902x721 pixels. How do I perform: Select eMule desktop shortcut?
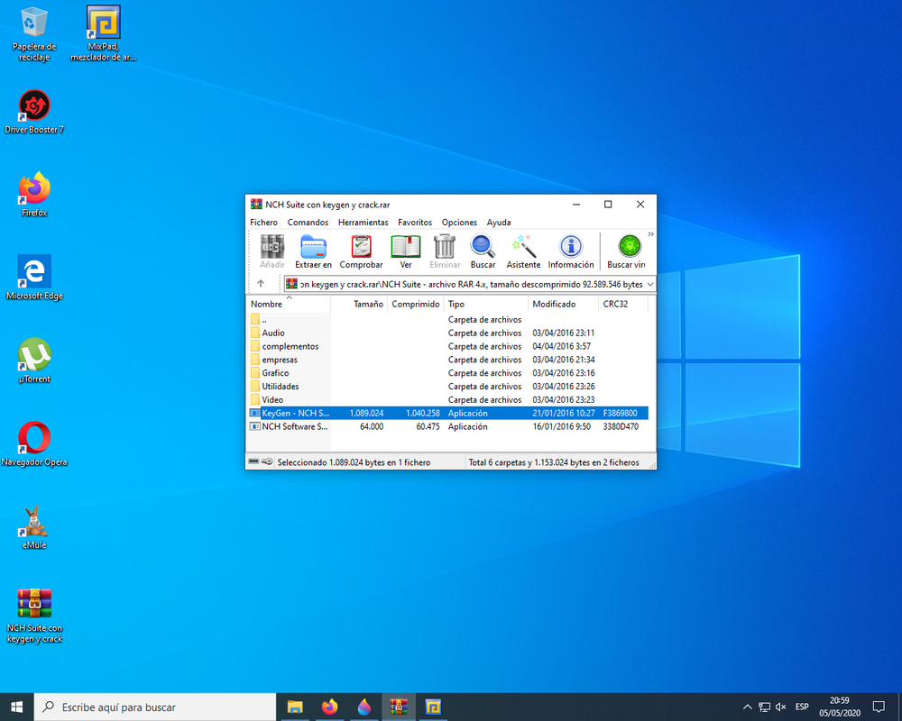(34, 527)
